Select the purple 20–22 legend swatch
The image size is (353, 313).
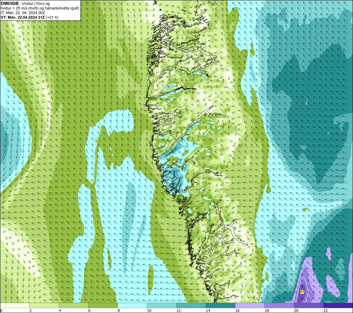pyautogui.click(x=309, y=305)
